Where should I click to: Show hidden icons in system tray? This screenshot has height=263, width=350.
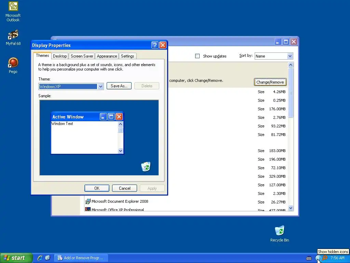coord(318,258)
